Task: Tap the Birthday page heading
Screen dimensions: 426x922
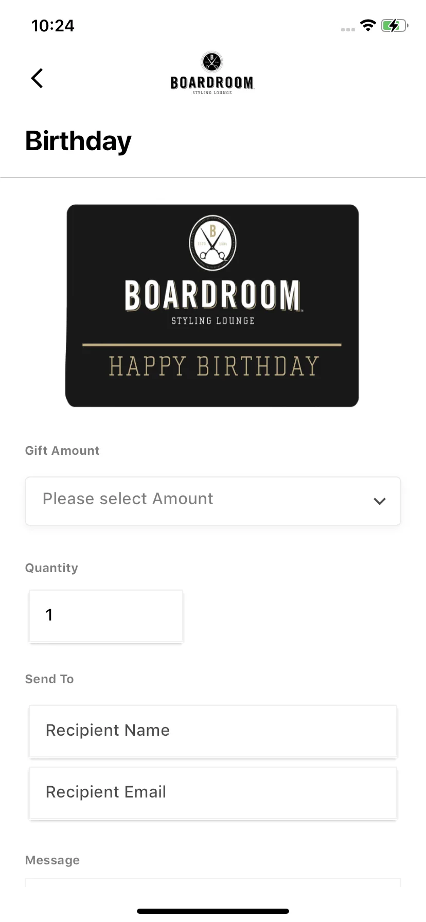Action: click(x=78, y=141)
